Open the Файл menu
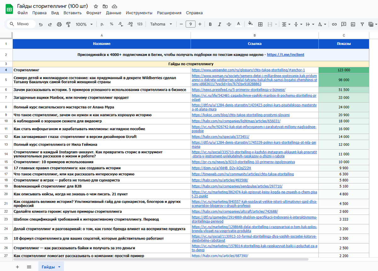Viewport: 378px width, 271px height. tap(22, 13)
